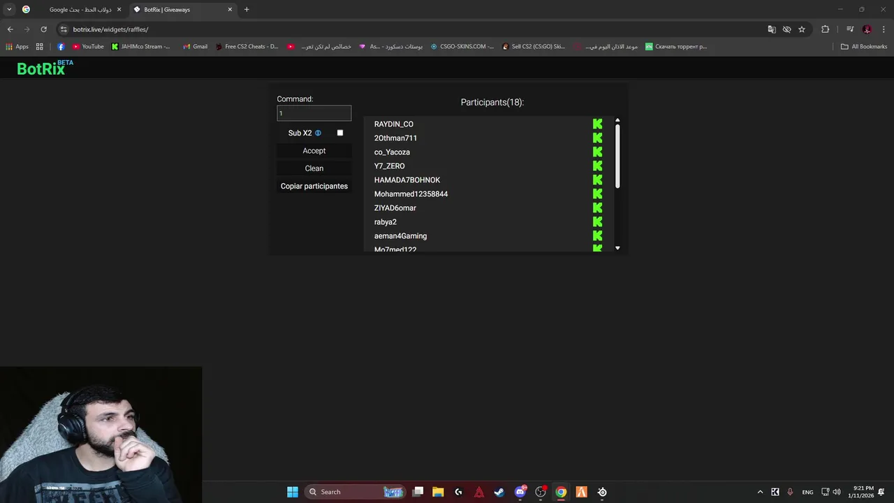Click the Kick icon beside aeman4Gaming
The image size is (894, 503).
pos(597,235)
